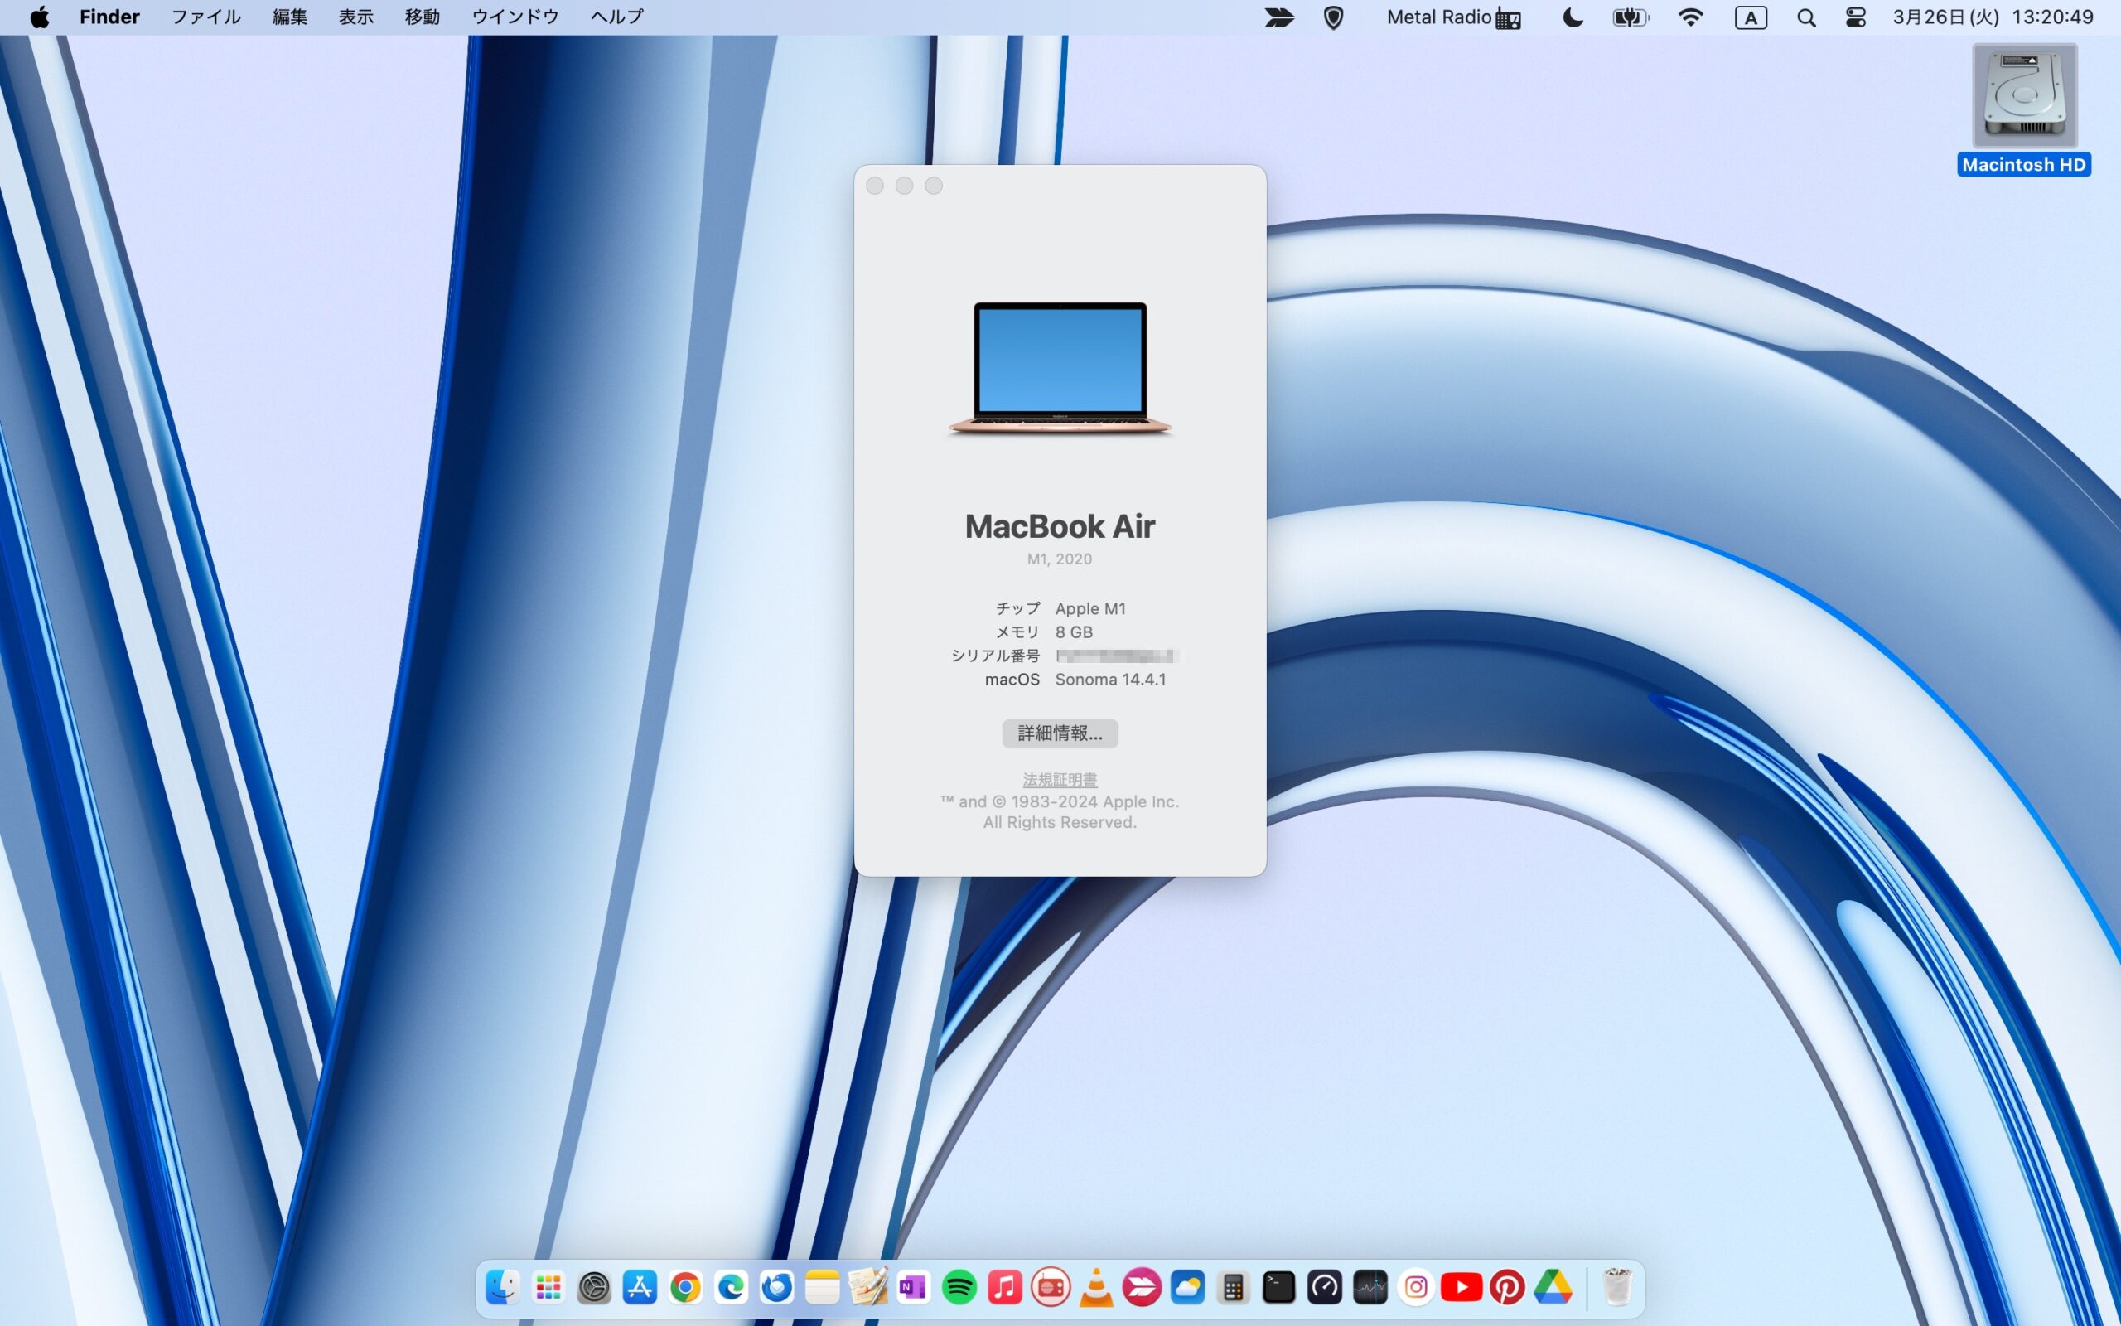Open the Apple menu

[x=40, y=17]
